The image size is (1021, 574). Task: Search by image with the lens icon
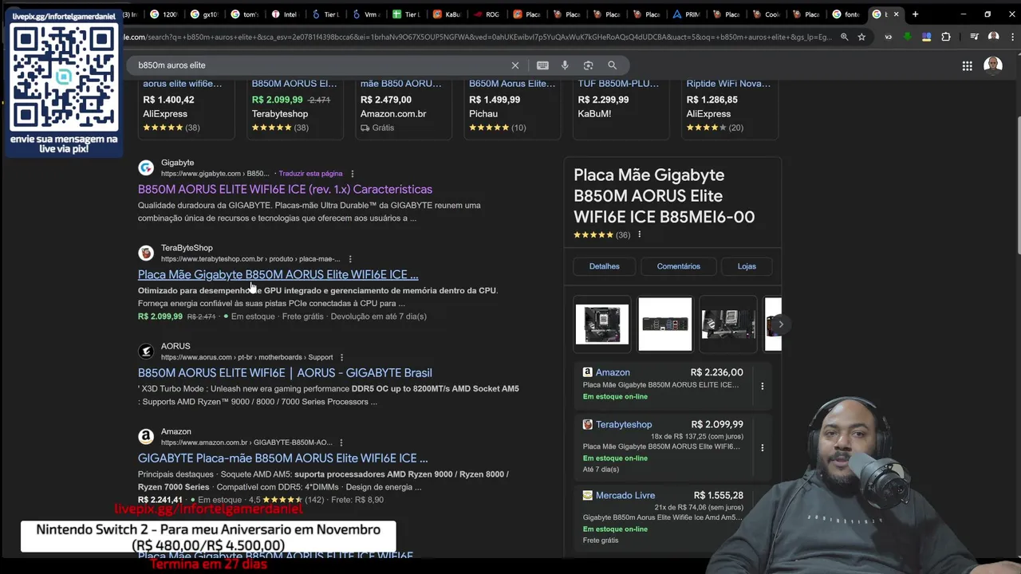click(588, 65)
